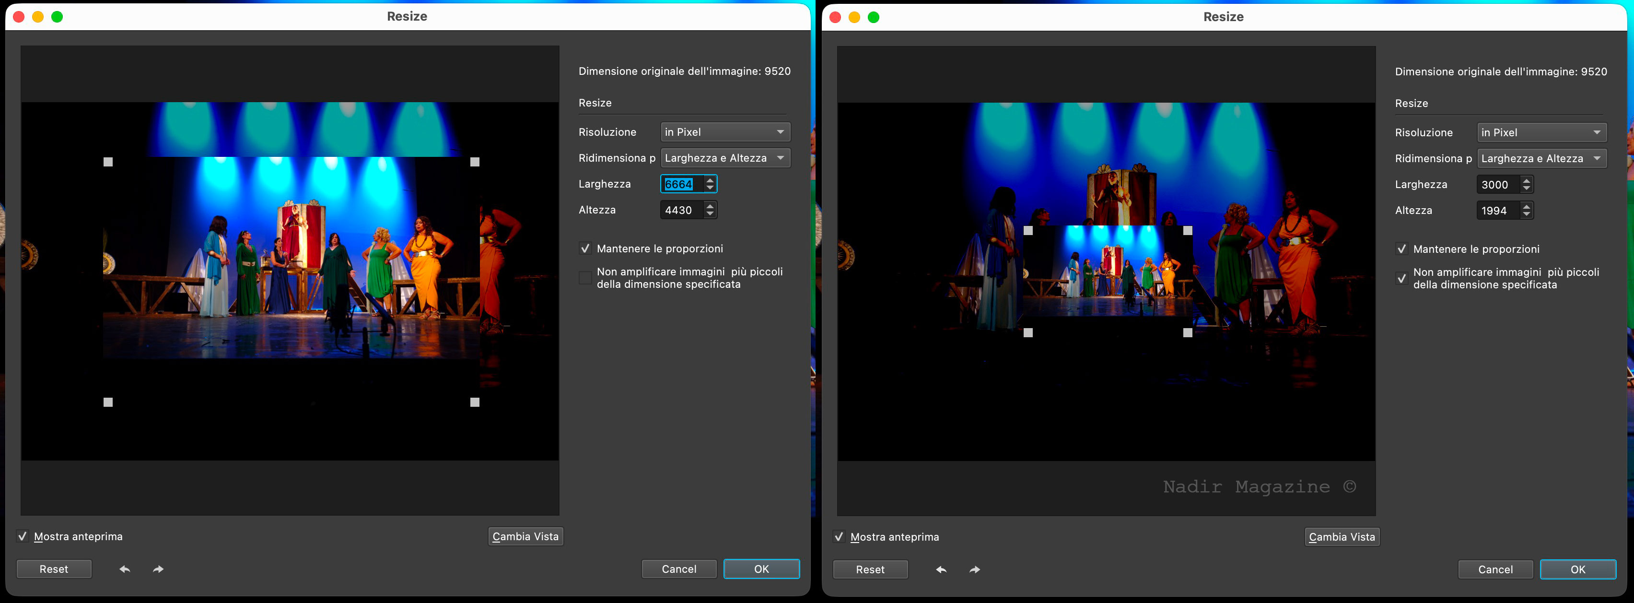Screen dimensions: 1634x603
Task: Click undo arrow in dialog with width 6664
Action: tap(125, 569)
